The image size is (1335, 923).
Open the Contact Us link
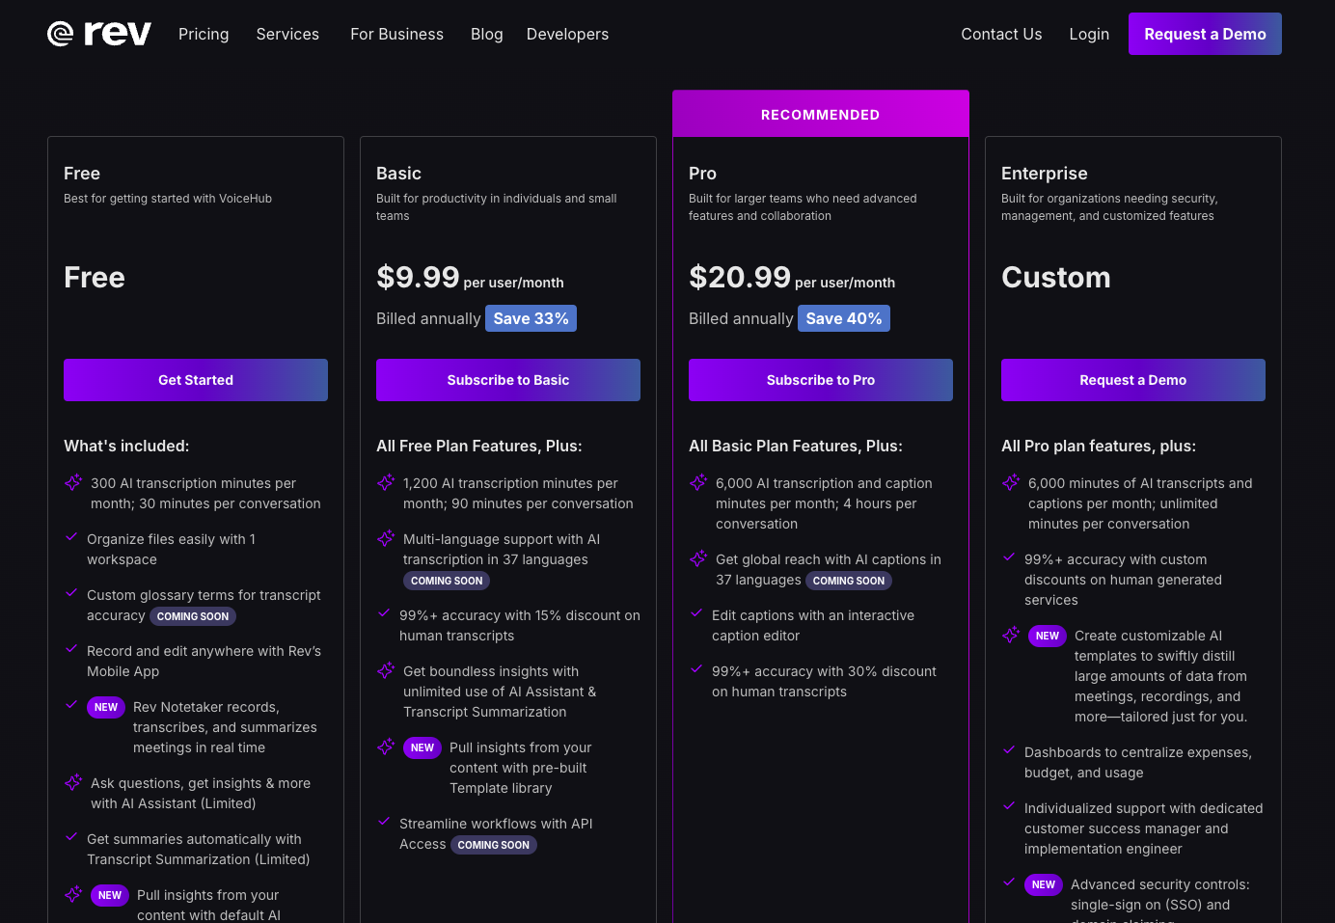point(1001,34)
